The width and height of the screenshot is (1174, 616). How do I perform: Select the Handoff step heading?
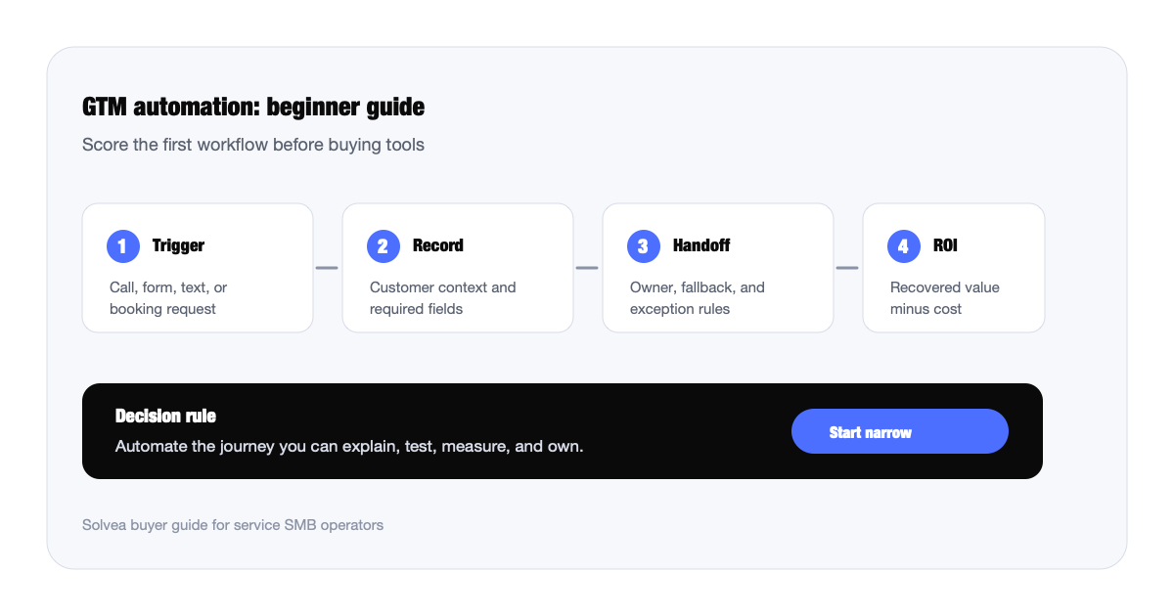(701, 245)
